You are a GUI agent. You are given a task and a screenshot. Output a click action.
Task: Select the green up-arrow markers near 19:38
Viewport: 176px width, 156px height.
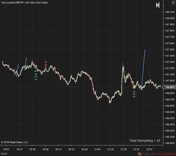tap(36, 75)
